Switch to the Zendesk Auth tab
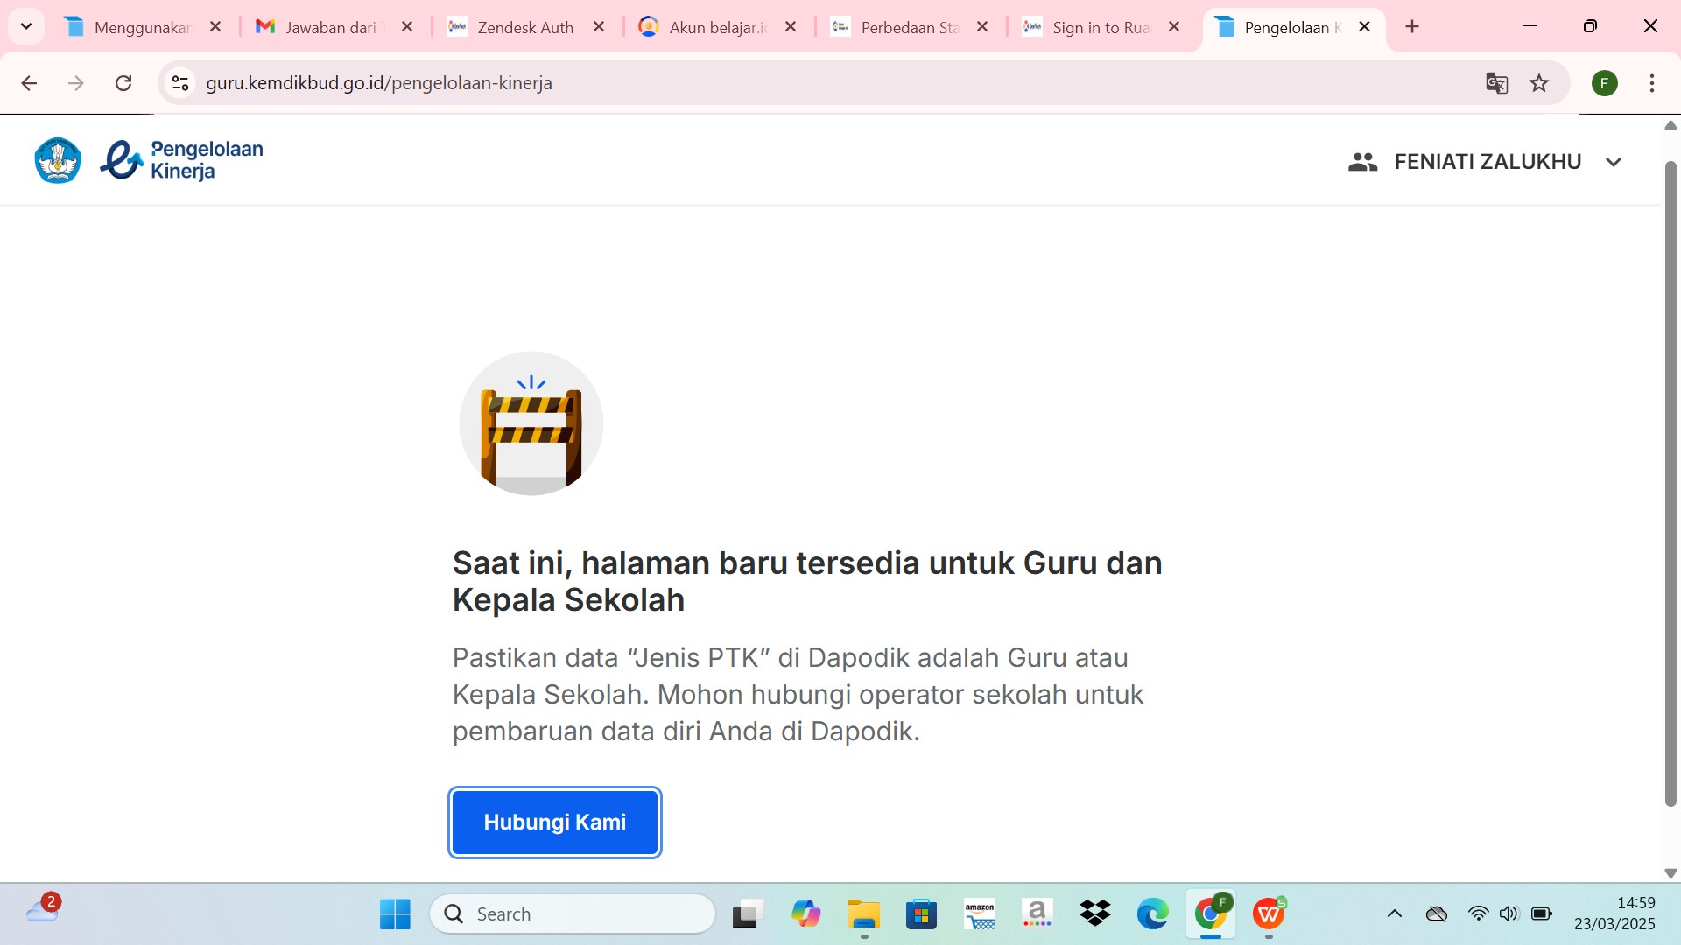The width and height of the screenshot is (1681, 945). (525, 27)
